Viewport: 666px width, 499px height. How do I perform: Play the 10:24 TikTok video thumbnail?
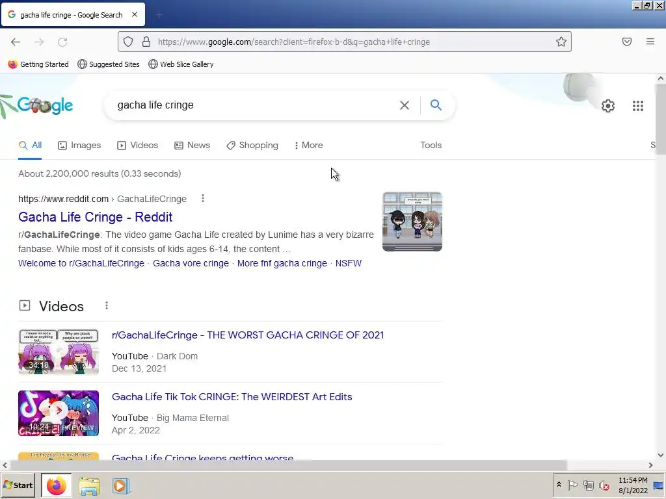tap(59, 413)
